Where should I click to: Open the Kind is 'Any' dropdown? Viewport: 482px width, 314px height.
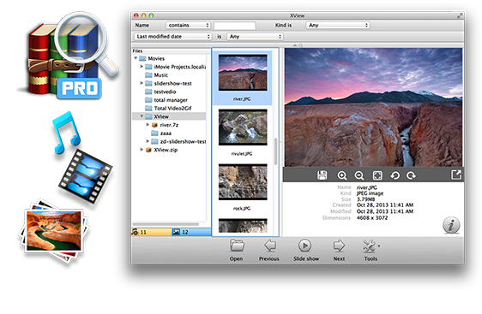point(338,25)
